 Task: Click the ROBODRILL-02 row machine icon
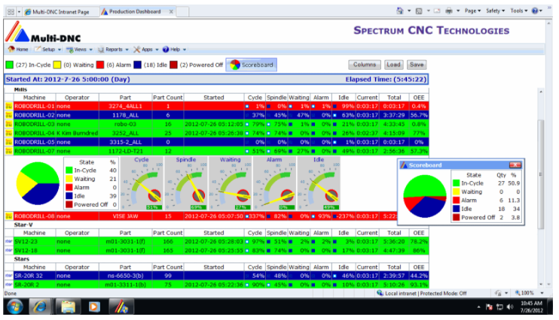(8, 115)
